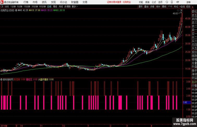Open the customer service headset icon
Screen dimensions: 197x127
click(x=167, y=2)
